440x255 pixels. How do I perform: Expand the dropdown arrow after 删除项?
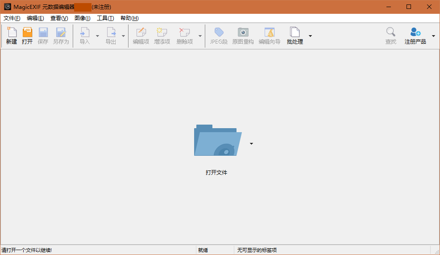pyautogui.click(x=200, y=36)
